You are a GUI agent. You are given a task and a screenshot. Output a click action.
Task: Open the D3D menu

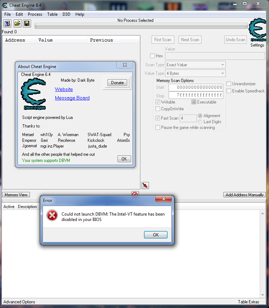pyautogui.click(x=66, y=14)
